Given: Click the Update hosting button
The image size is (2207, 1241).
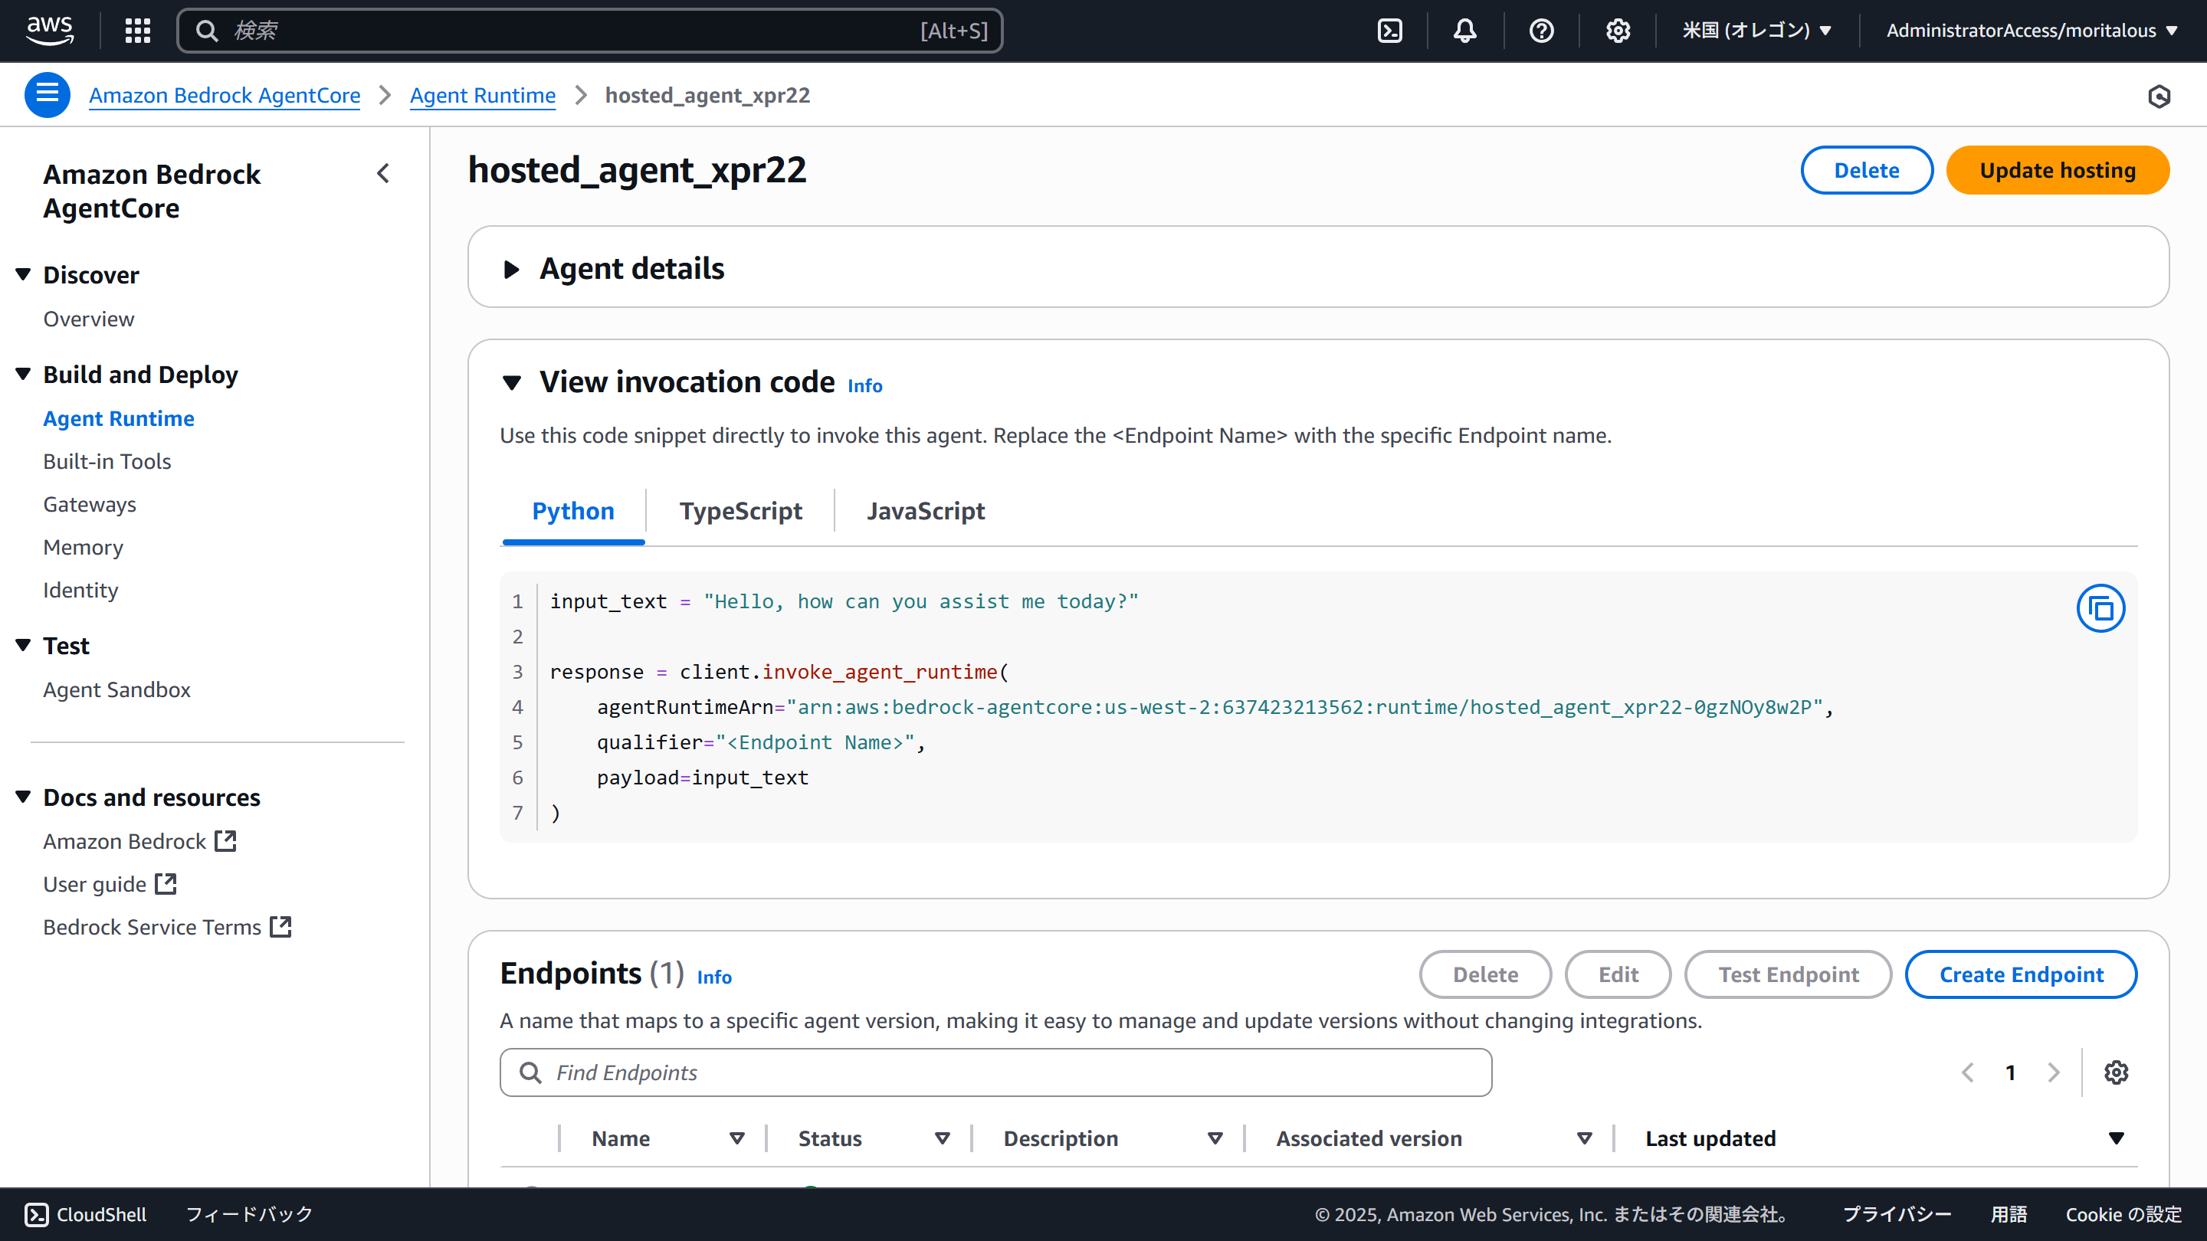Looking at the screenshot, I should pyautogui.click(x=2058, y=169).
